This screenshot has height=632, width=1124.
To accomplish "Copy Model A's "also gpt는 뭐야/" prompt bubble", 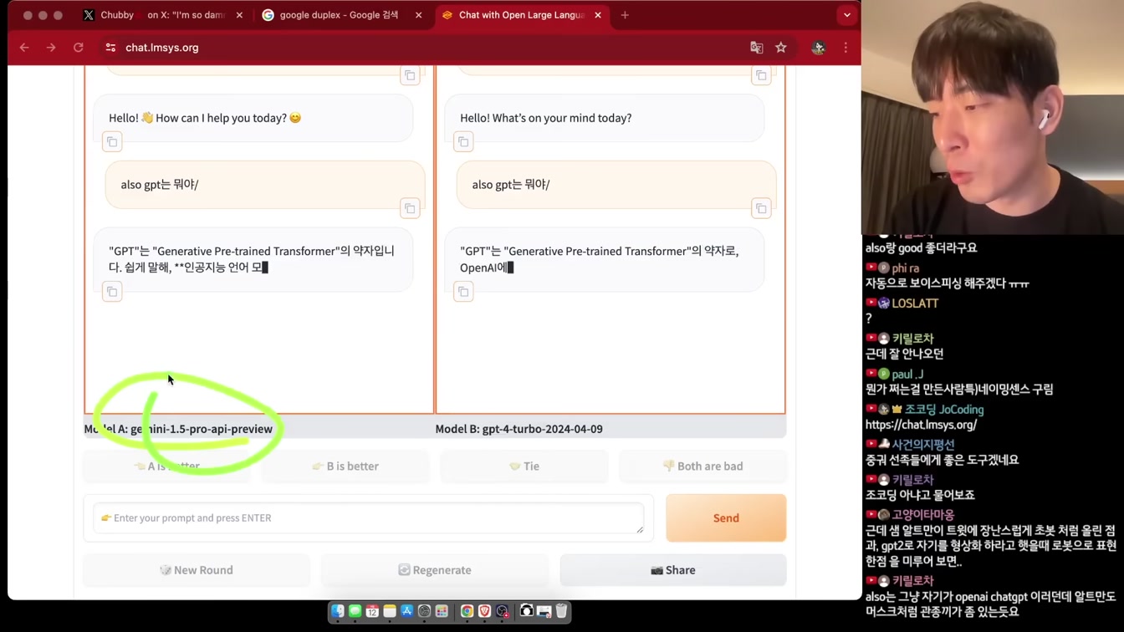I will [410, 208].
